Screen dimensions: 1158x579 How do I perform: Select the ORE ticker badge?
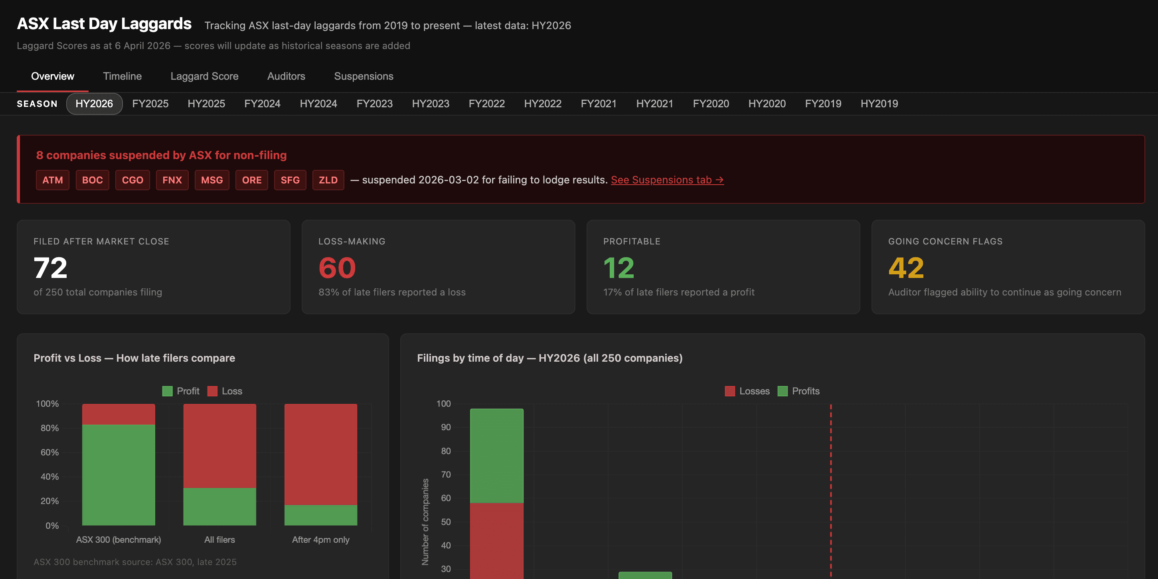252,180
